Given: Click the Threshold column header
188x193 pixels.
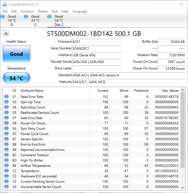Looking at the screenshot, I should coord(140,91).
